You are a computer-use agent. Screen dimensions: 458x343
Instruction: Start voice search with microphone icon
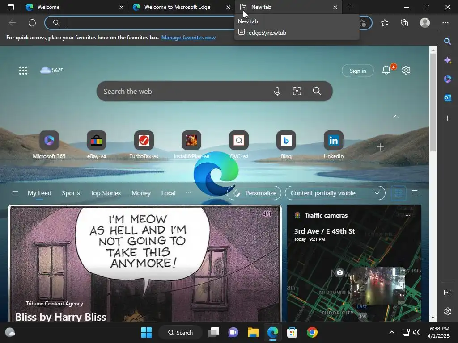pos(277,91)
